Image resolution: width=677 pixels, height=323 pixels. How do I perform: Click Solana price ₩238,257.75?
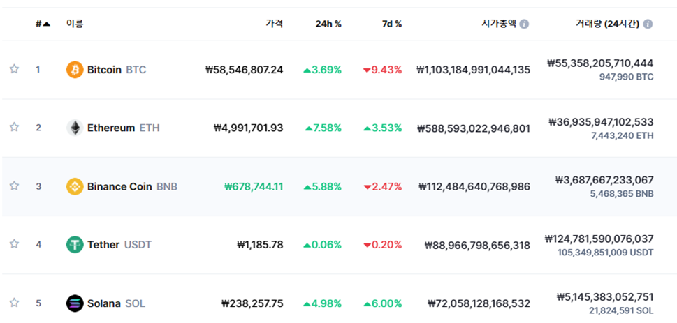252,303
